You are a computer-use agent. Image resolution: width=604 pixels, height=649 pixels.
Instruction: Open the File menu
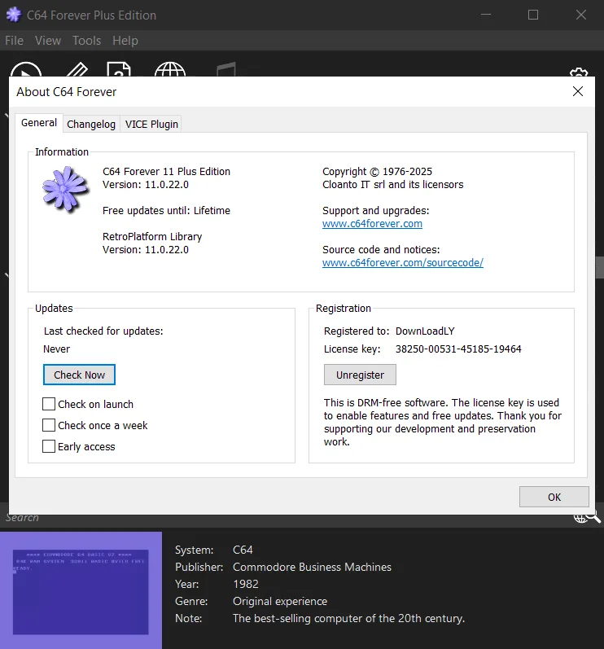coord(14,41)
